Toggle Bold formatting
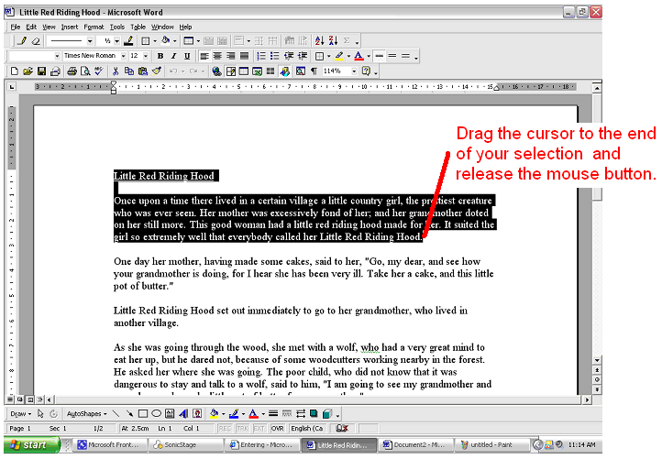 tap(160, 56)
